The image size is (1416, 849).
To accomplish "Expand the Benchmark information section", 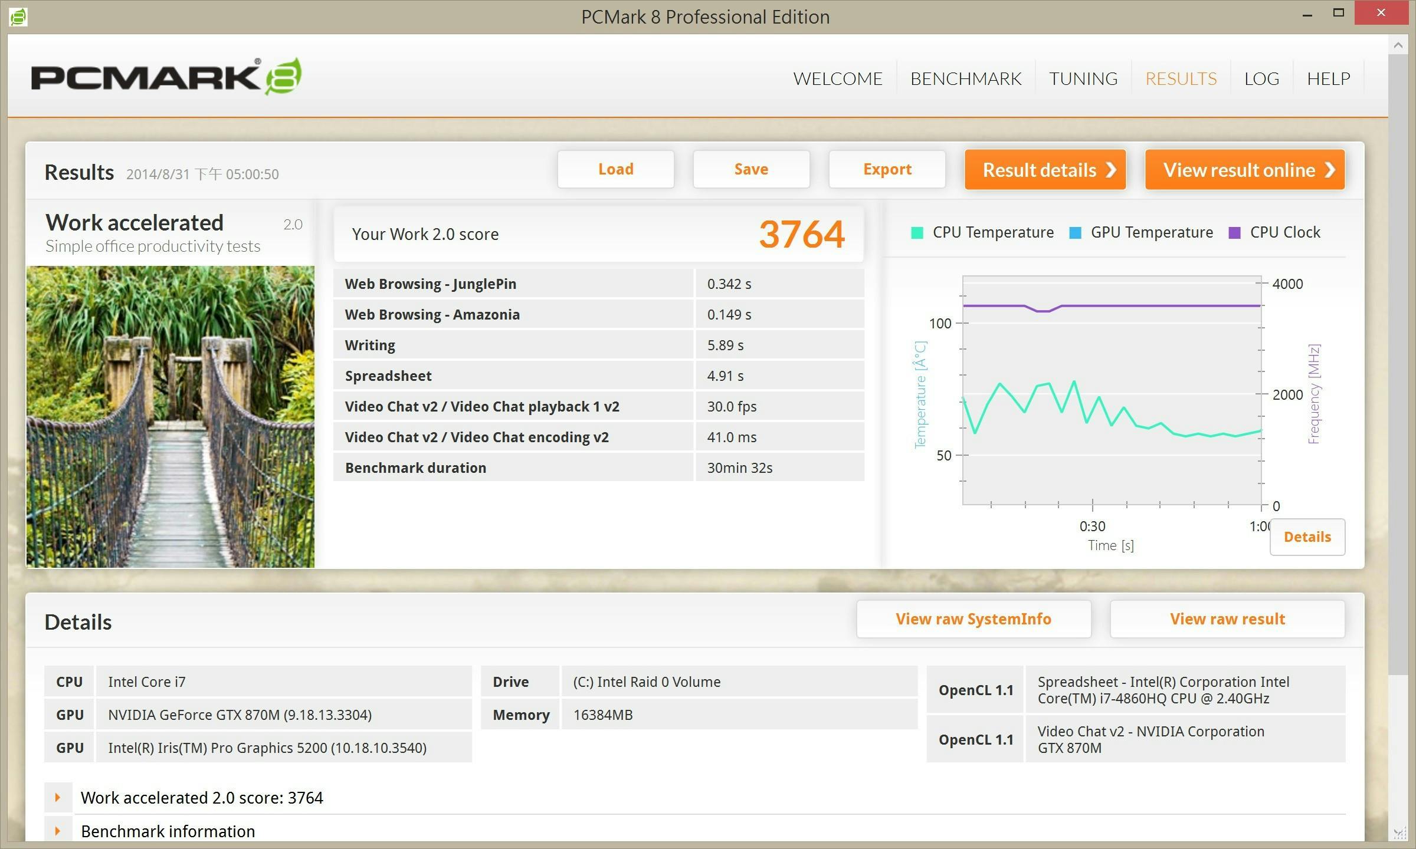I will (58, 831).
